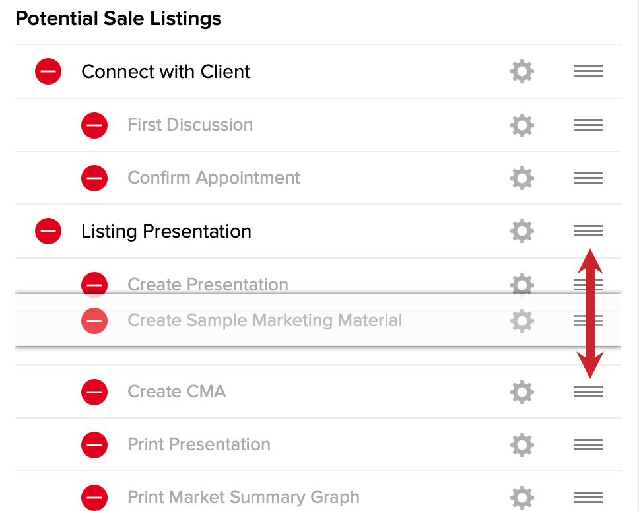Remove the Confirm Appointment task
Screen dimensions: 639x511
coord(94,178)
